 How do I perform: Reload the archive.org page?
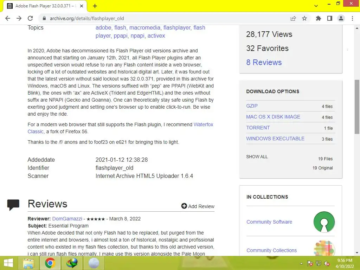click(x=30, y=18)
